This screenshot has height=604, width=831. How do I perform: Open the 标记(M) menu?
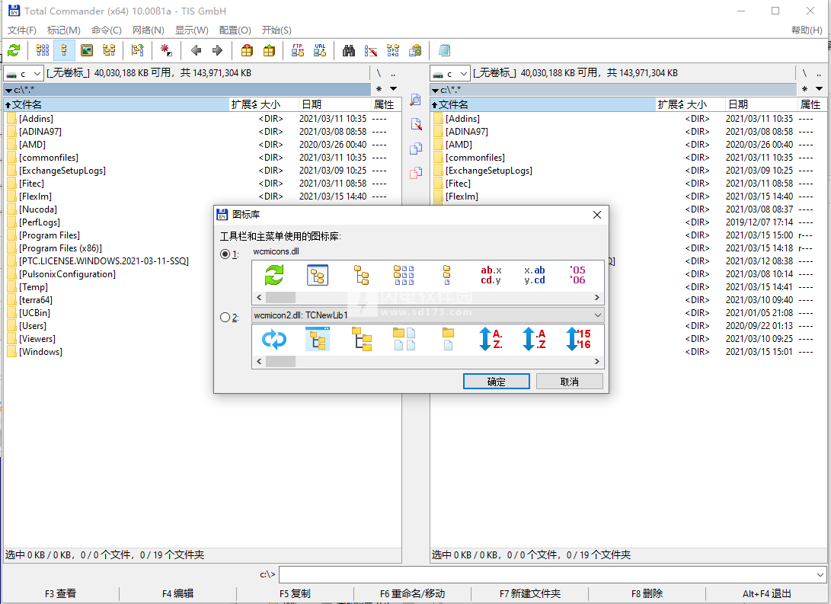63,30
